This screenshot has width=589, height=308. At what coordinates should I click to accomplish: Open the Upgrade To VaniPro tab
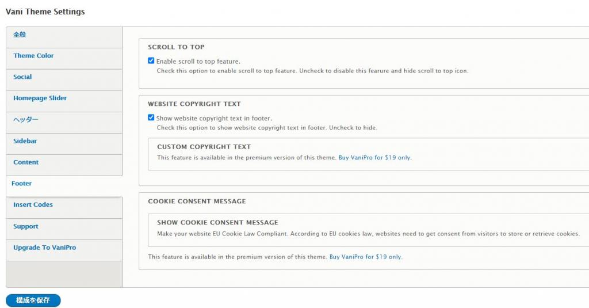coord(64,250)
